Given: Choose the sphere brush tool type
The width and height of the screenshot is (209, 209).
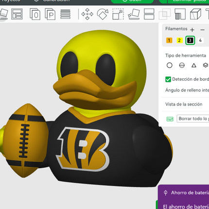Looking at the screenshot, I should [182, 65].
